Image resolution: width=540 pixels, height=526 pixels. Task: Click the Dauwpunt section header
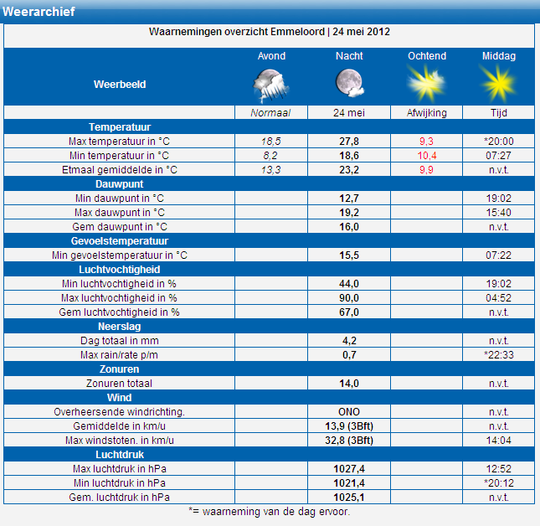119,184
